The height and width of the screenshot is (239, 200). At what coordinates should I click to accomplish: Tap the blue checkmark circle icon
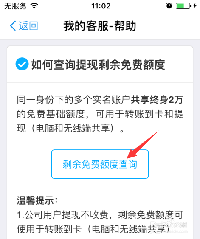[x=22, y=64]
